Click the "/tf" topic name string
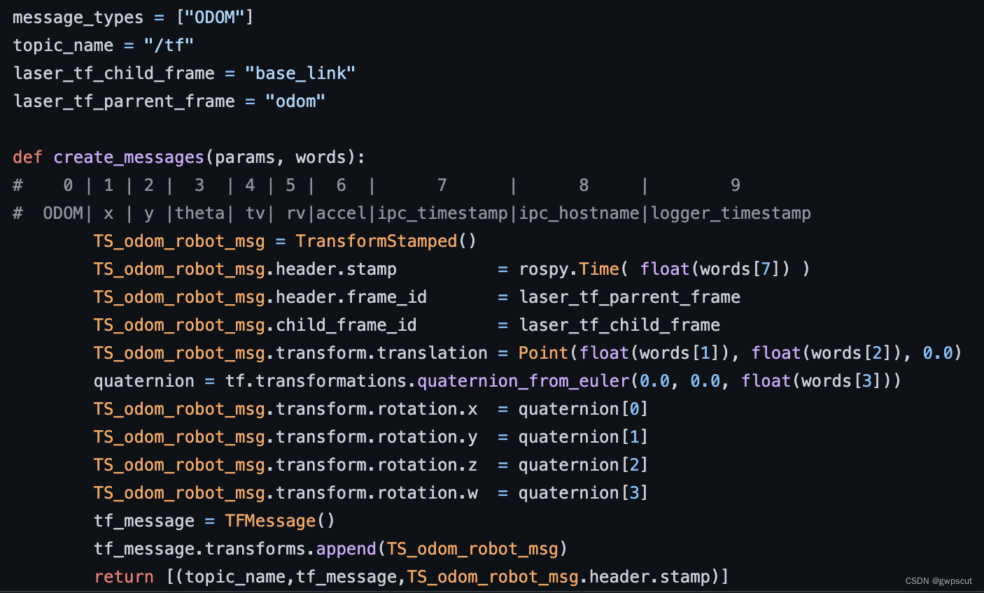 coord(169,45)
